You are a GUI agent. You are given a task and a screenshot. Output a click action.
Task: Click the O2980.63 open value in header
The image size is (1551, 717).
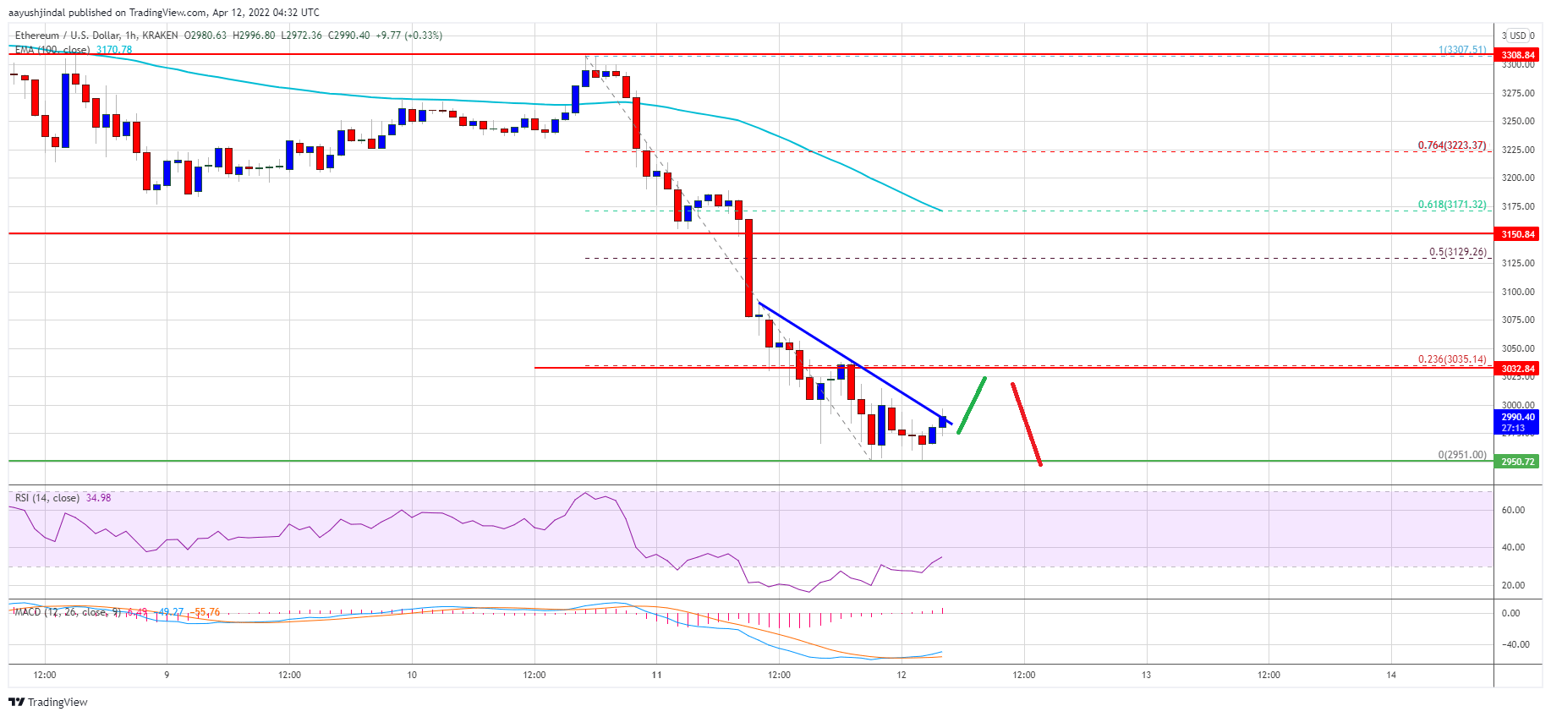(206, 36)
